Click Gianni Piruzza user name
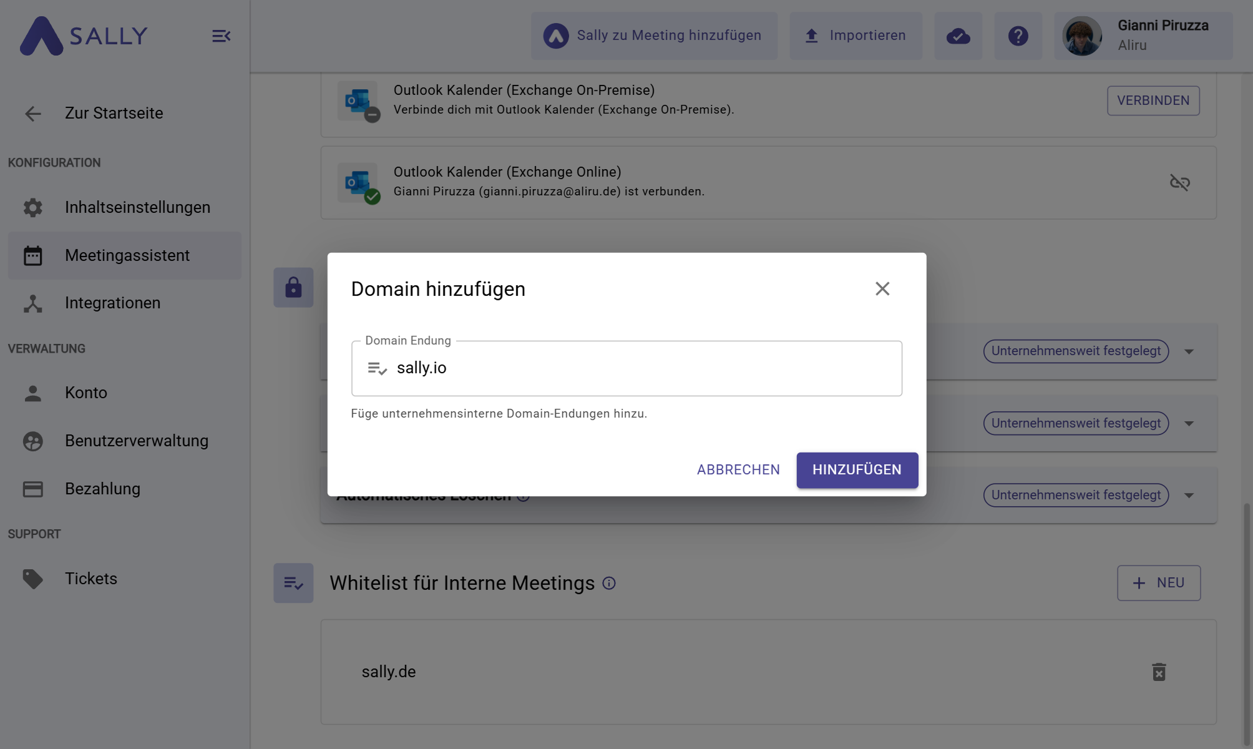 (1163, 26)
